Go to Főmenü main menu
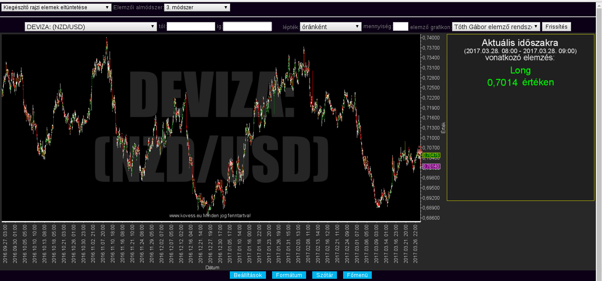The height and width of the screenshot is (281, 602). pos(357,275)
